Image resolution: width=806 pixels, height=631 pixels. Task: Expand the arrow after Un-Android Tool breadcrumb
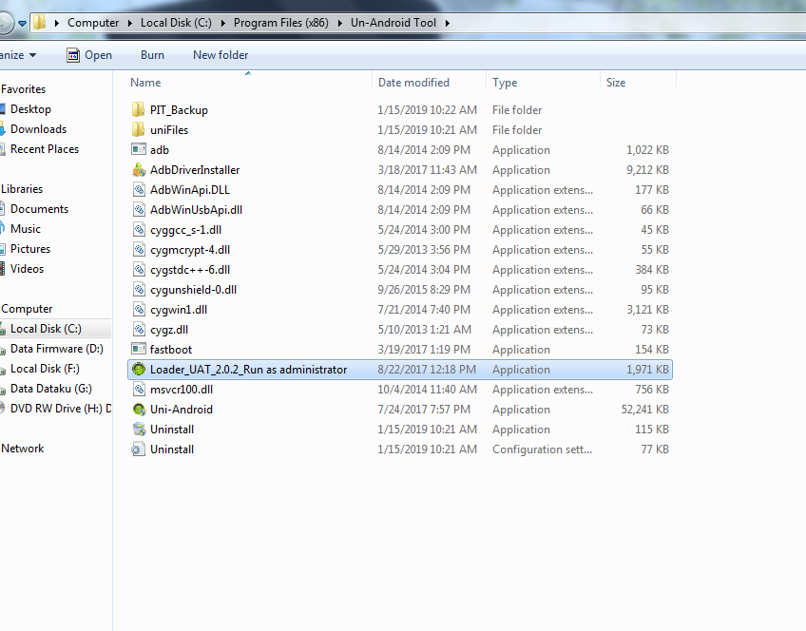tap(448, 23)
